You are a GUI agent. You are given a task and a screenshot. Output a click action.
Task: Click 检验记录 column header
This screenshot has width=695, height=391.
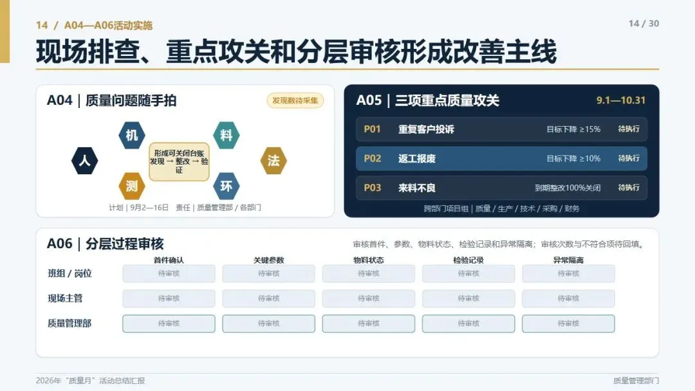pyautogui.click(x=468, y=260)
